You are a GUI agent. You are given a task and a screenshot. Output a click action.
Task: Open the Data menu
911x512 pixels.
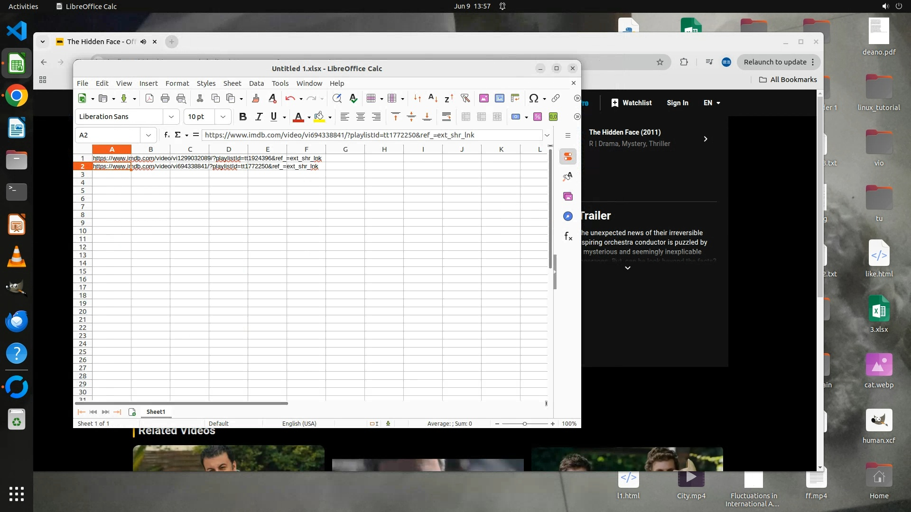point(256,83)
